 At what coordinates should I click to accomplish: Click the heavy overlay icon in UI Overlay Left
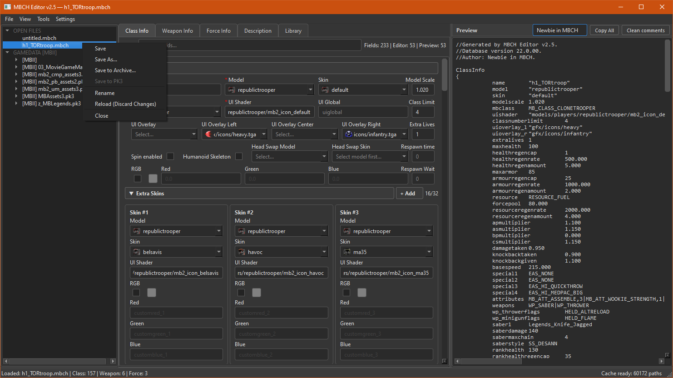[x=208, y=134]
